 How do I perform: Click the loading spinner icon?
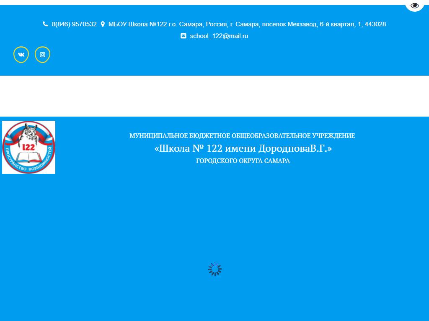[x=215, y=269]
